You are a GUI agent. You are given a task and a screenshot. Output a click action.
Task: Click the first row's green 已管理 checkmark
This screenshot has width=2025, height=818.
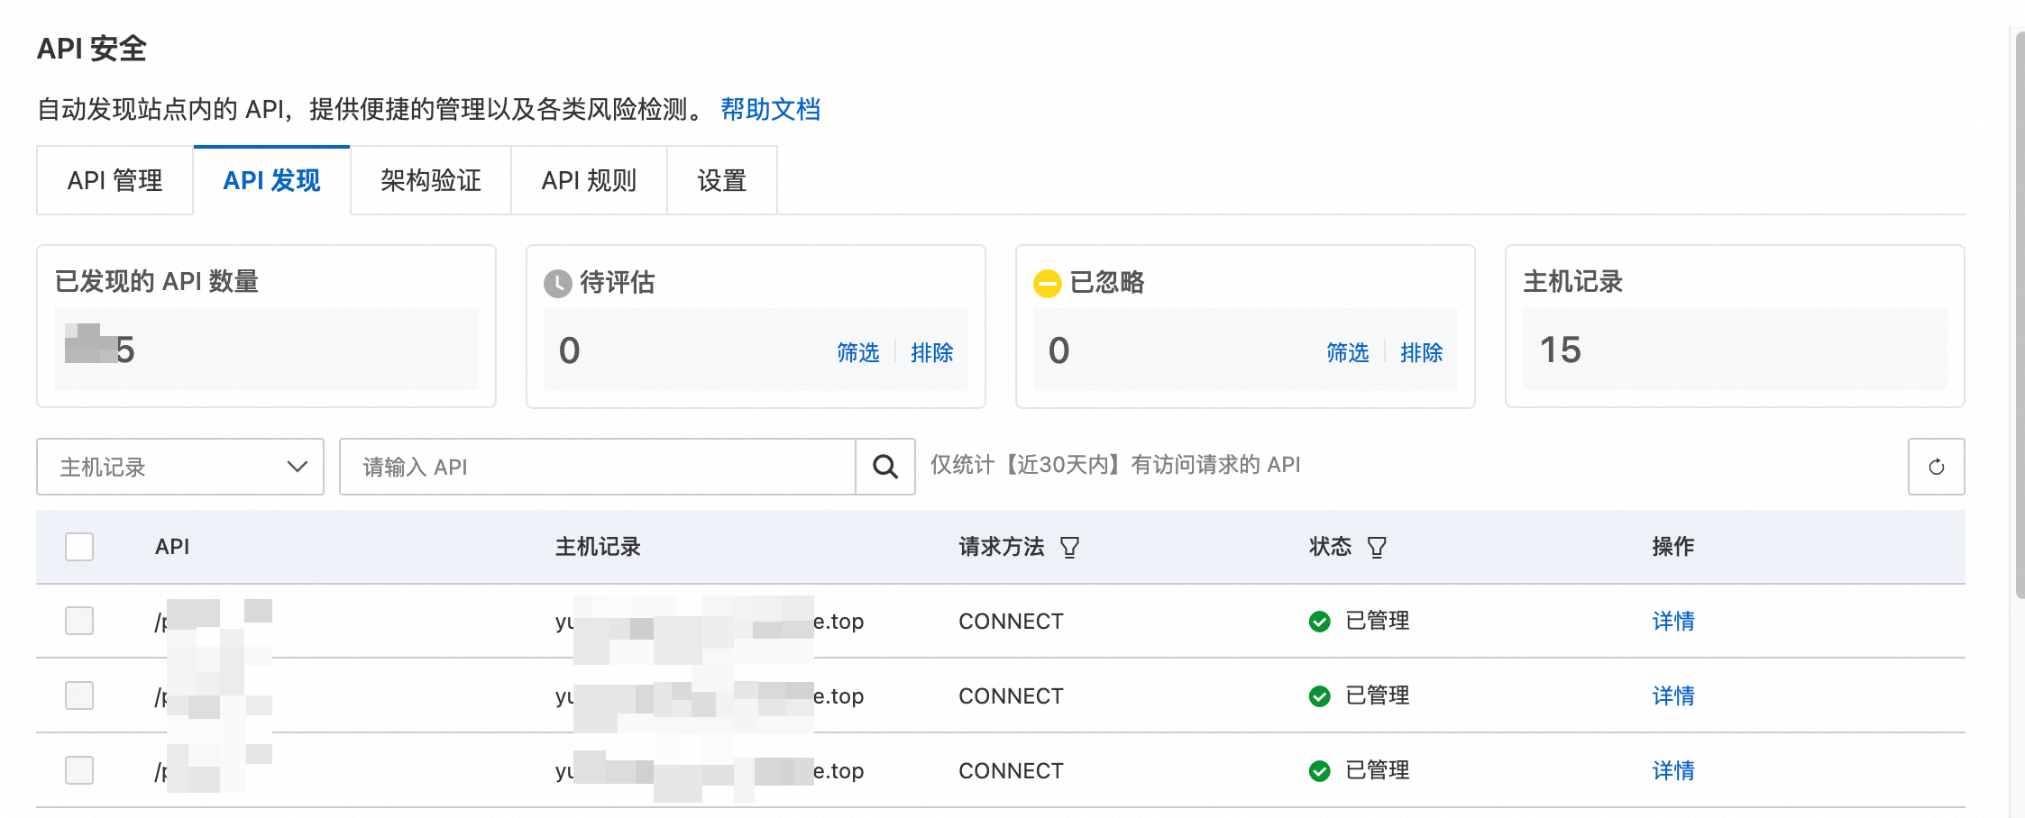1320,622
